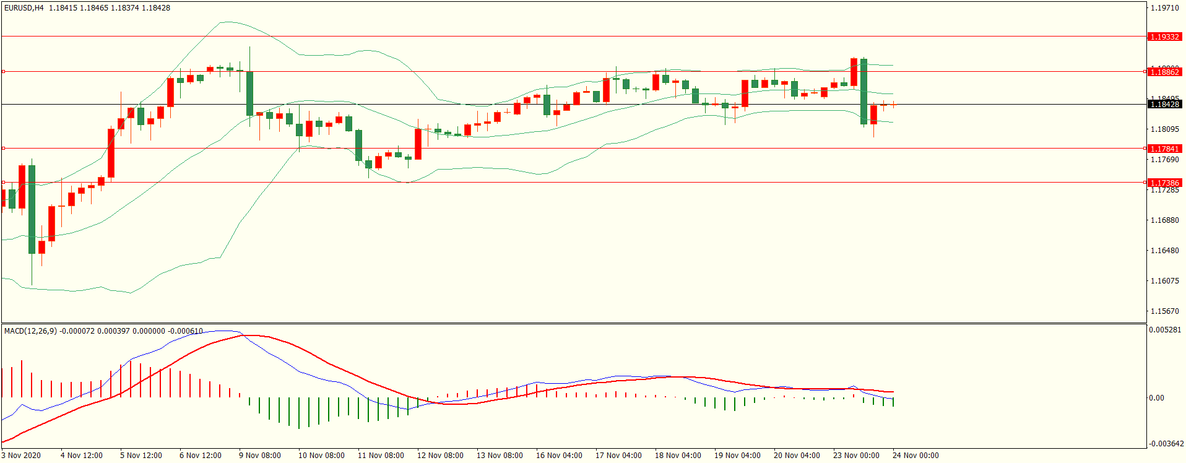Image resolution: width=1186 pixels, height=463 pixels.
Task: Click the 0.005281 MACD scale value
Action: [x=1165, y=330]
